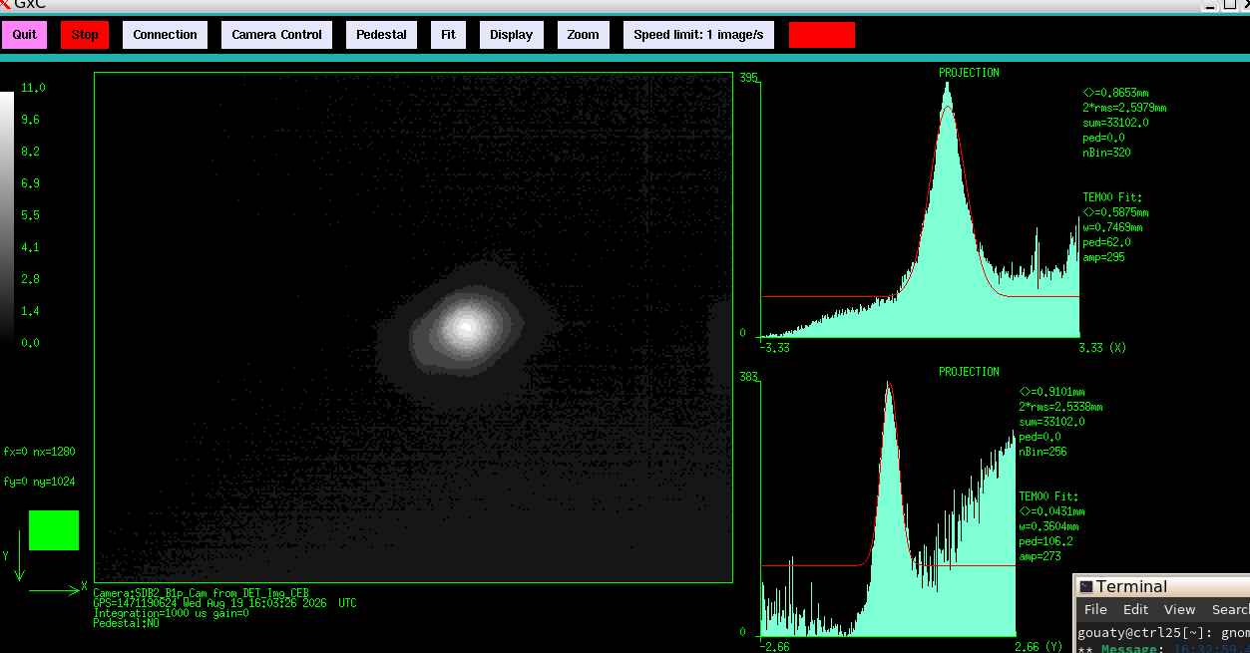Click the 'nBin=256' value in Y projection

point(1043,452)
